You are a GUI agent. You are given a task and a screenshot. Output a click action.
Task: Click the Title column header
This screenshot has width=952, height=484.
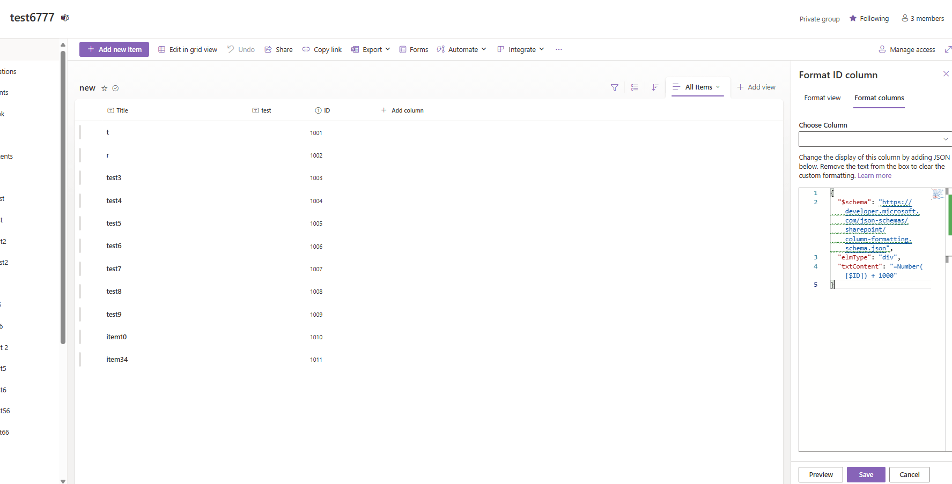click(117, 110)
